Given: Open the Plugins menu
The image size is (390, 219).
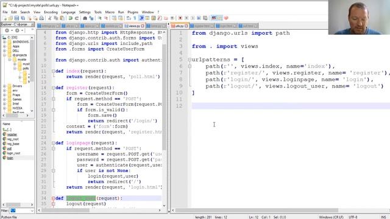Looking at the screenshot, I should pyautogui.click(x=133, y=12).
